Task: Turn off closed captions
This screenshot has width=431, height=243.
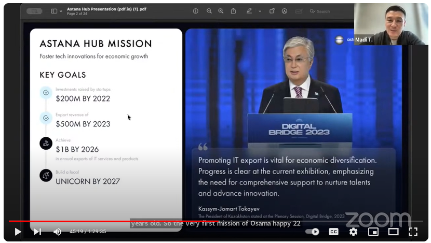Action: pos(334,232)
